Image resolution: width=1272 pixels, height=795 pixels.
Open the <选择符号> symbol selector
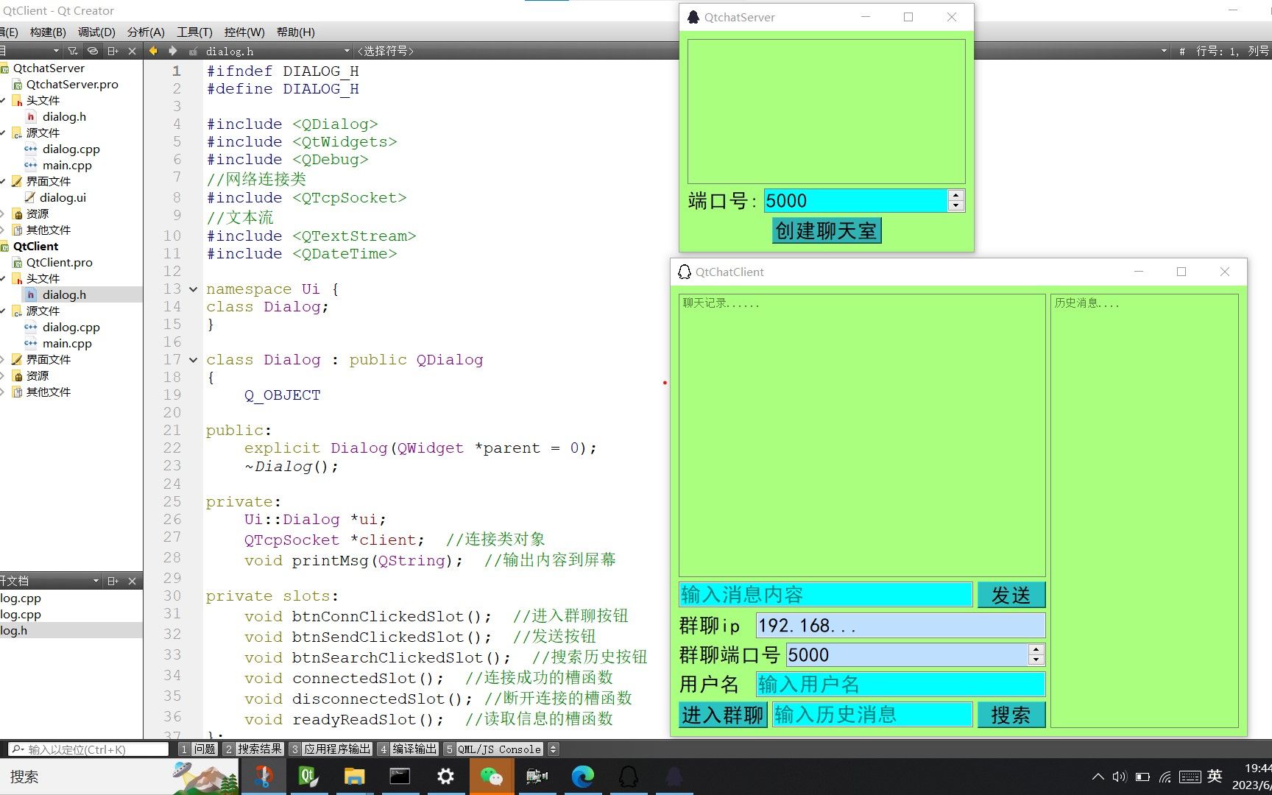387,51
